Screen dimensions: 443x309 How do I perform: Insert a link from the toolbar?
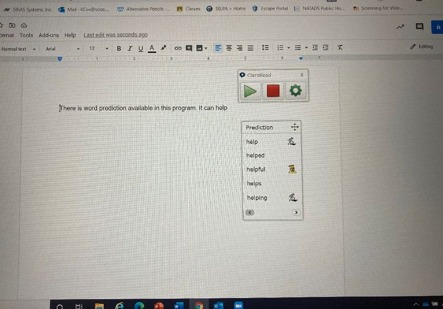[178, 48]
